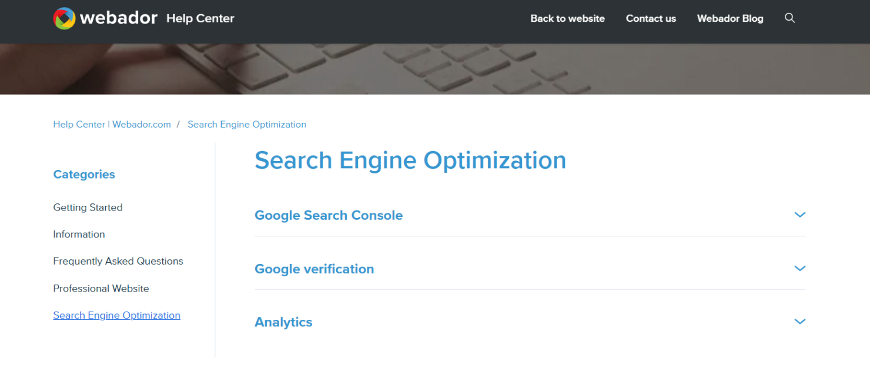Viewport: 870px width, 378px height.
Task: Open the Webador Blog menu item
Action: point(730,18)
